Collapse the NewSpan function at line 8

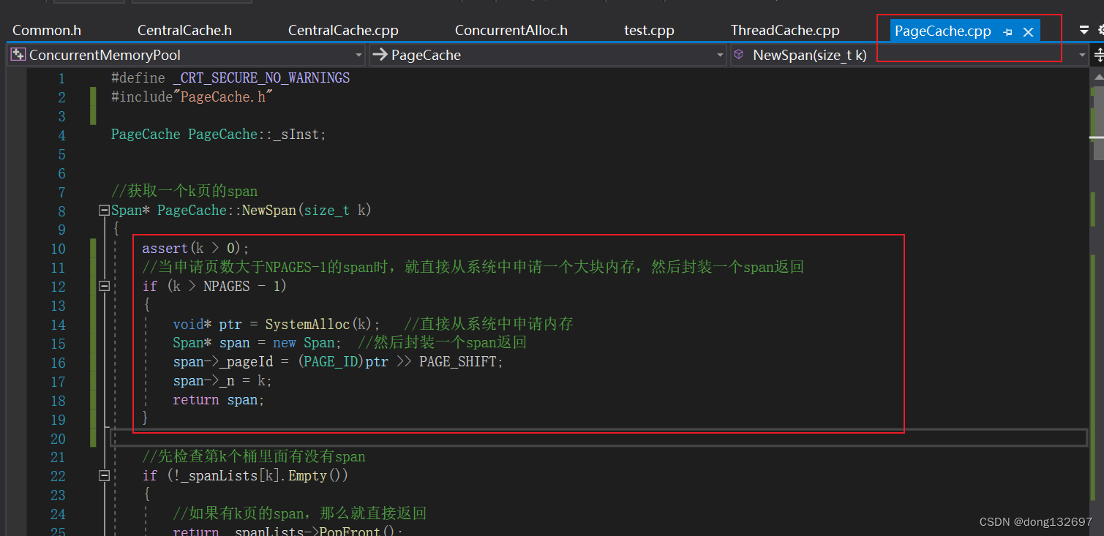pos(104,211)
